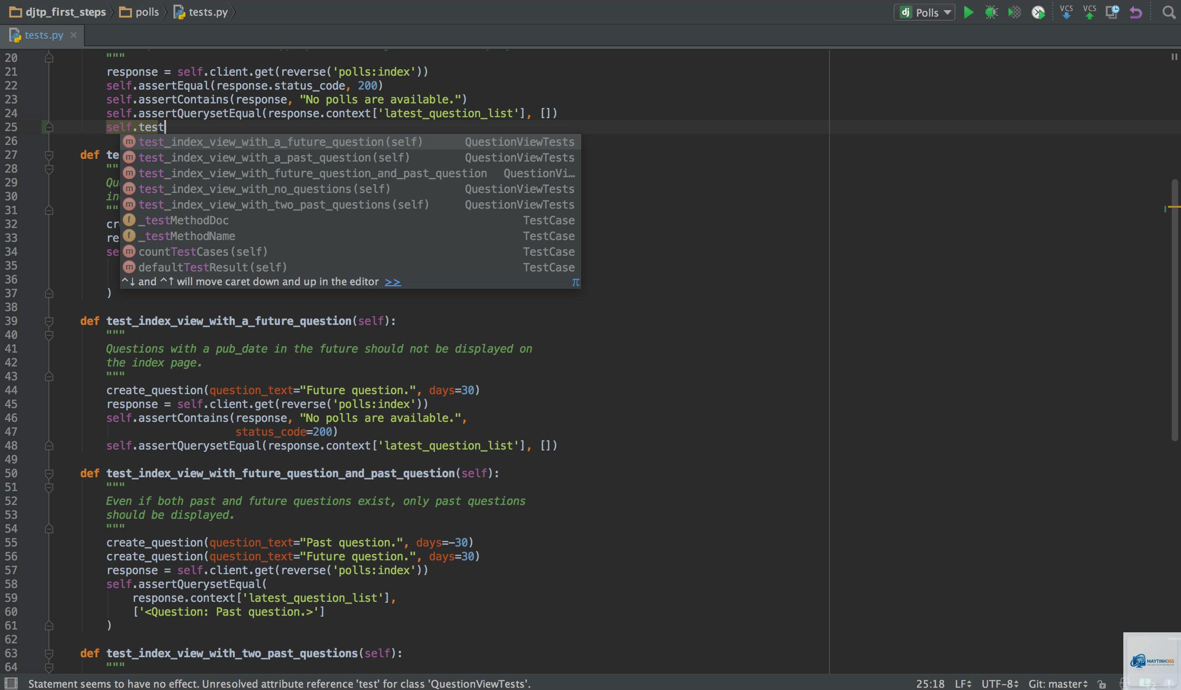Click the clock-and-play run icon in the toolbar
The width and height of the screenshot is (1181, 690).
1038,12
